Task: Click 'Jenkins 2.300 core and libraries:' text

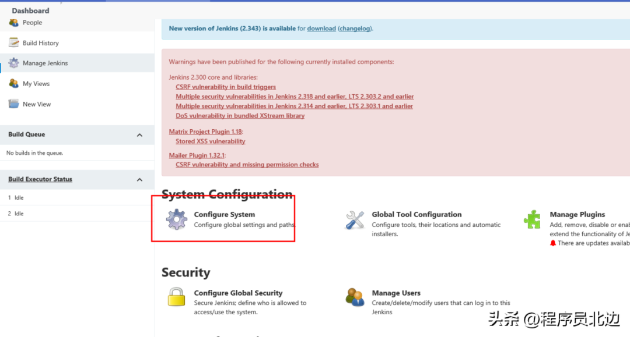Action: pos(213,77)
